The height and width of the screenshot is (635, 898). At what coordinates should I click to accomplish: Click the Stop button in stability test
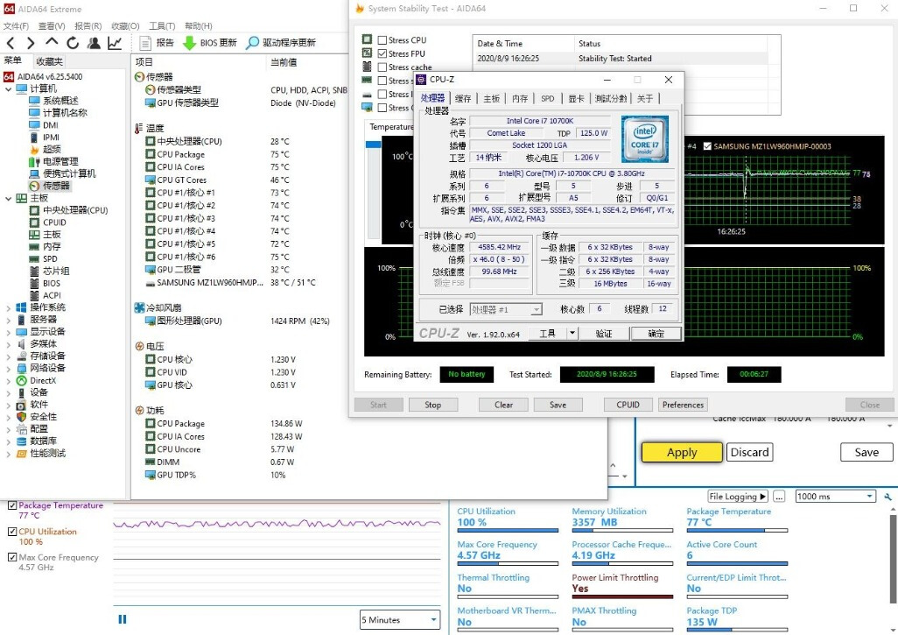pyautogui.click(x=432, y=405)
